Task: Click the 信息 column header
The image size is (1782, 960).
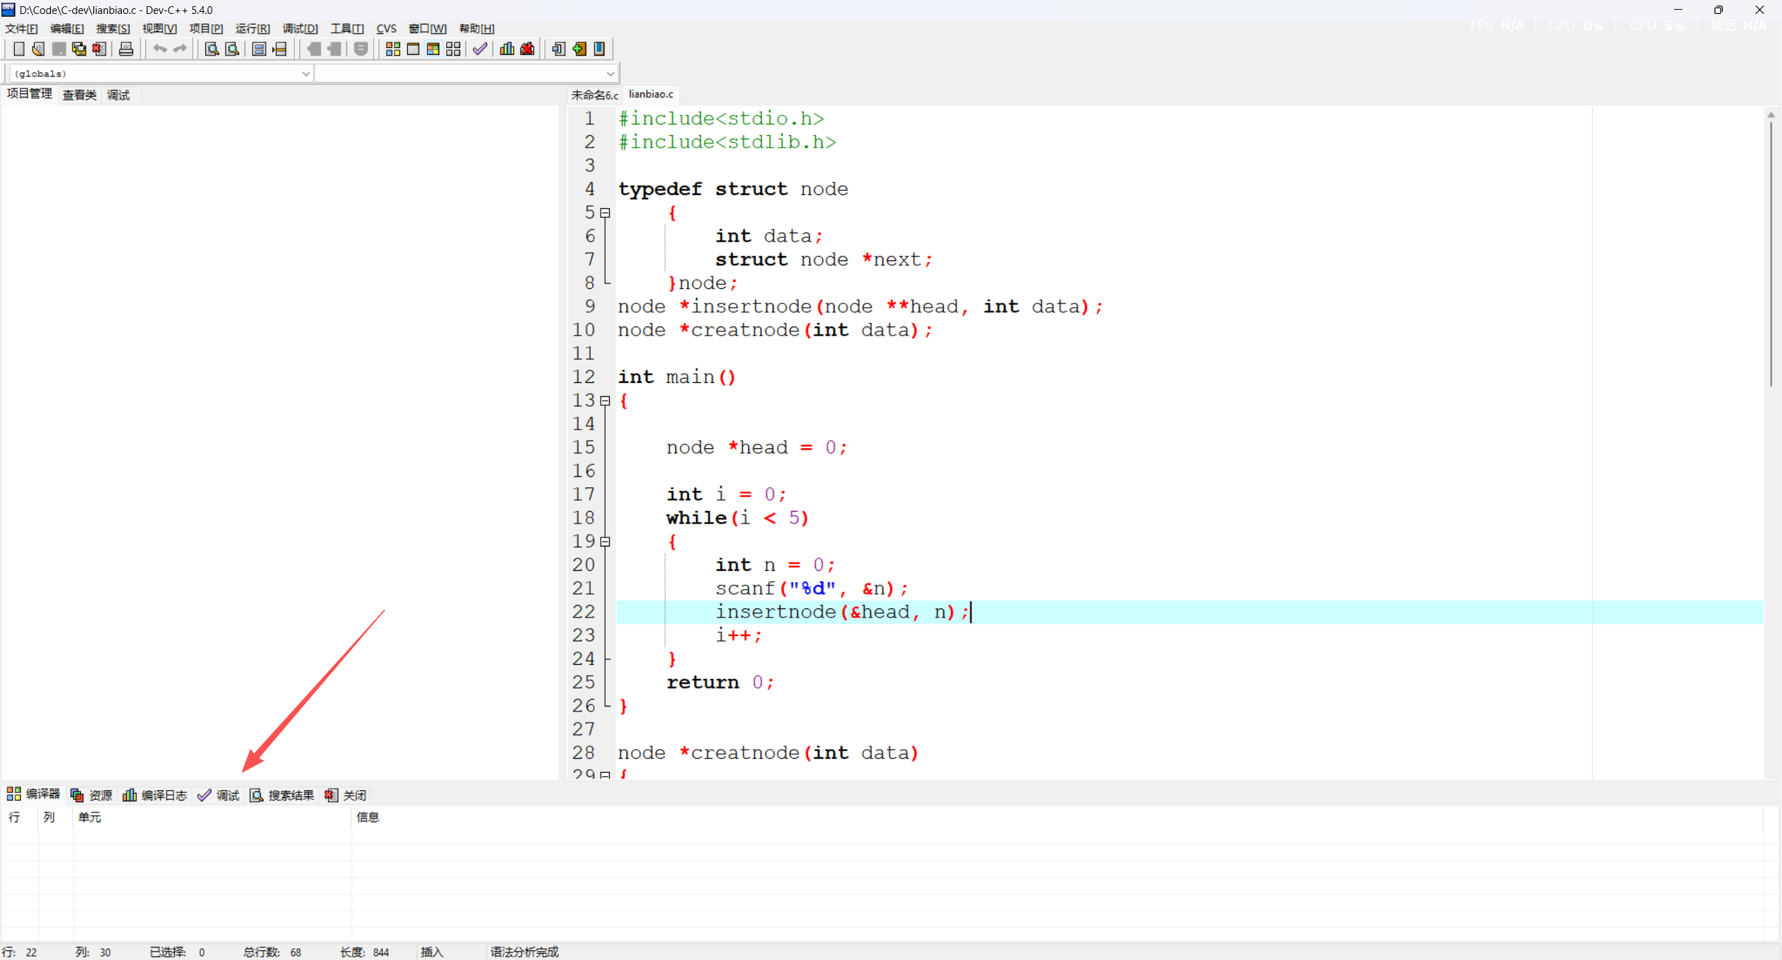Action: (1057, 817)
